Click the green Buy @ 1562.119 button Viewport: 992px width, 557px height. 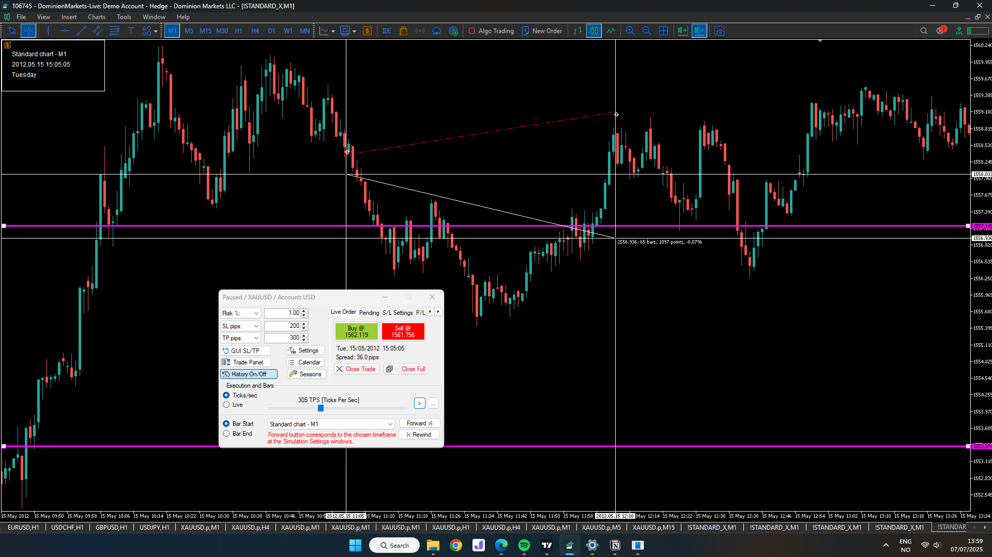point(356,331)
